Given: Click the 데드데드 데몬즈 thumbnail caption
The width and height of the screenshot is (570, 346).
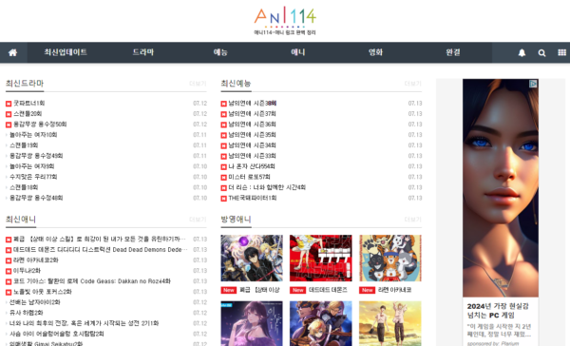Looking at the screenshot, I should point(328,290).
